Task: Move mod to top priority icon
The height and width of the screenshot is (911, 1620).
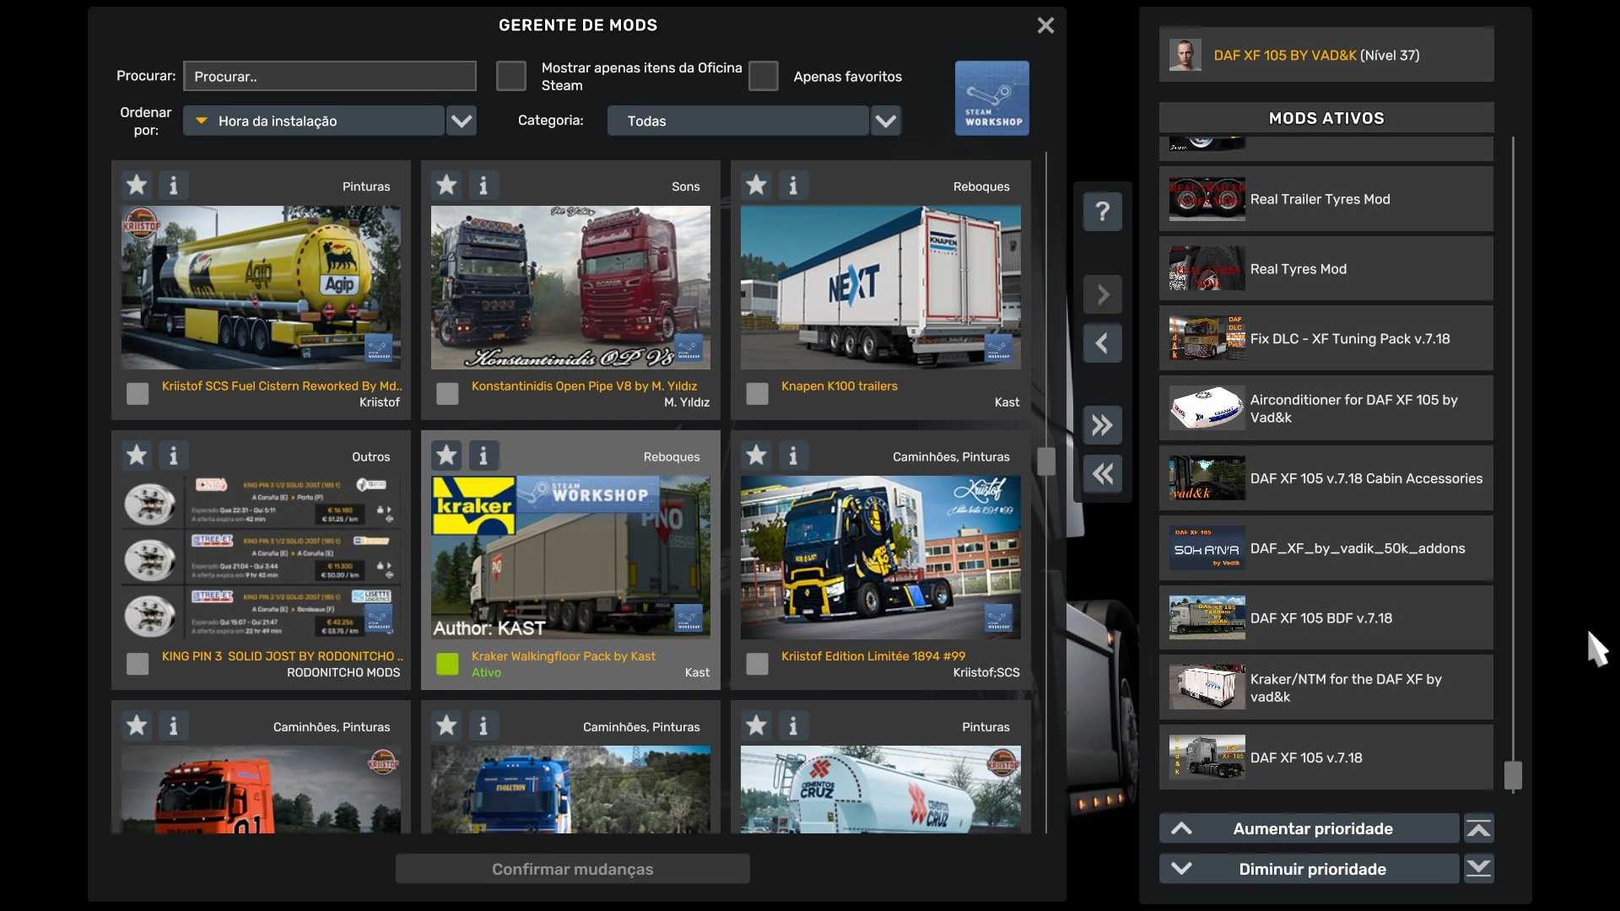Action: point(1478,828)
